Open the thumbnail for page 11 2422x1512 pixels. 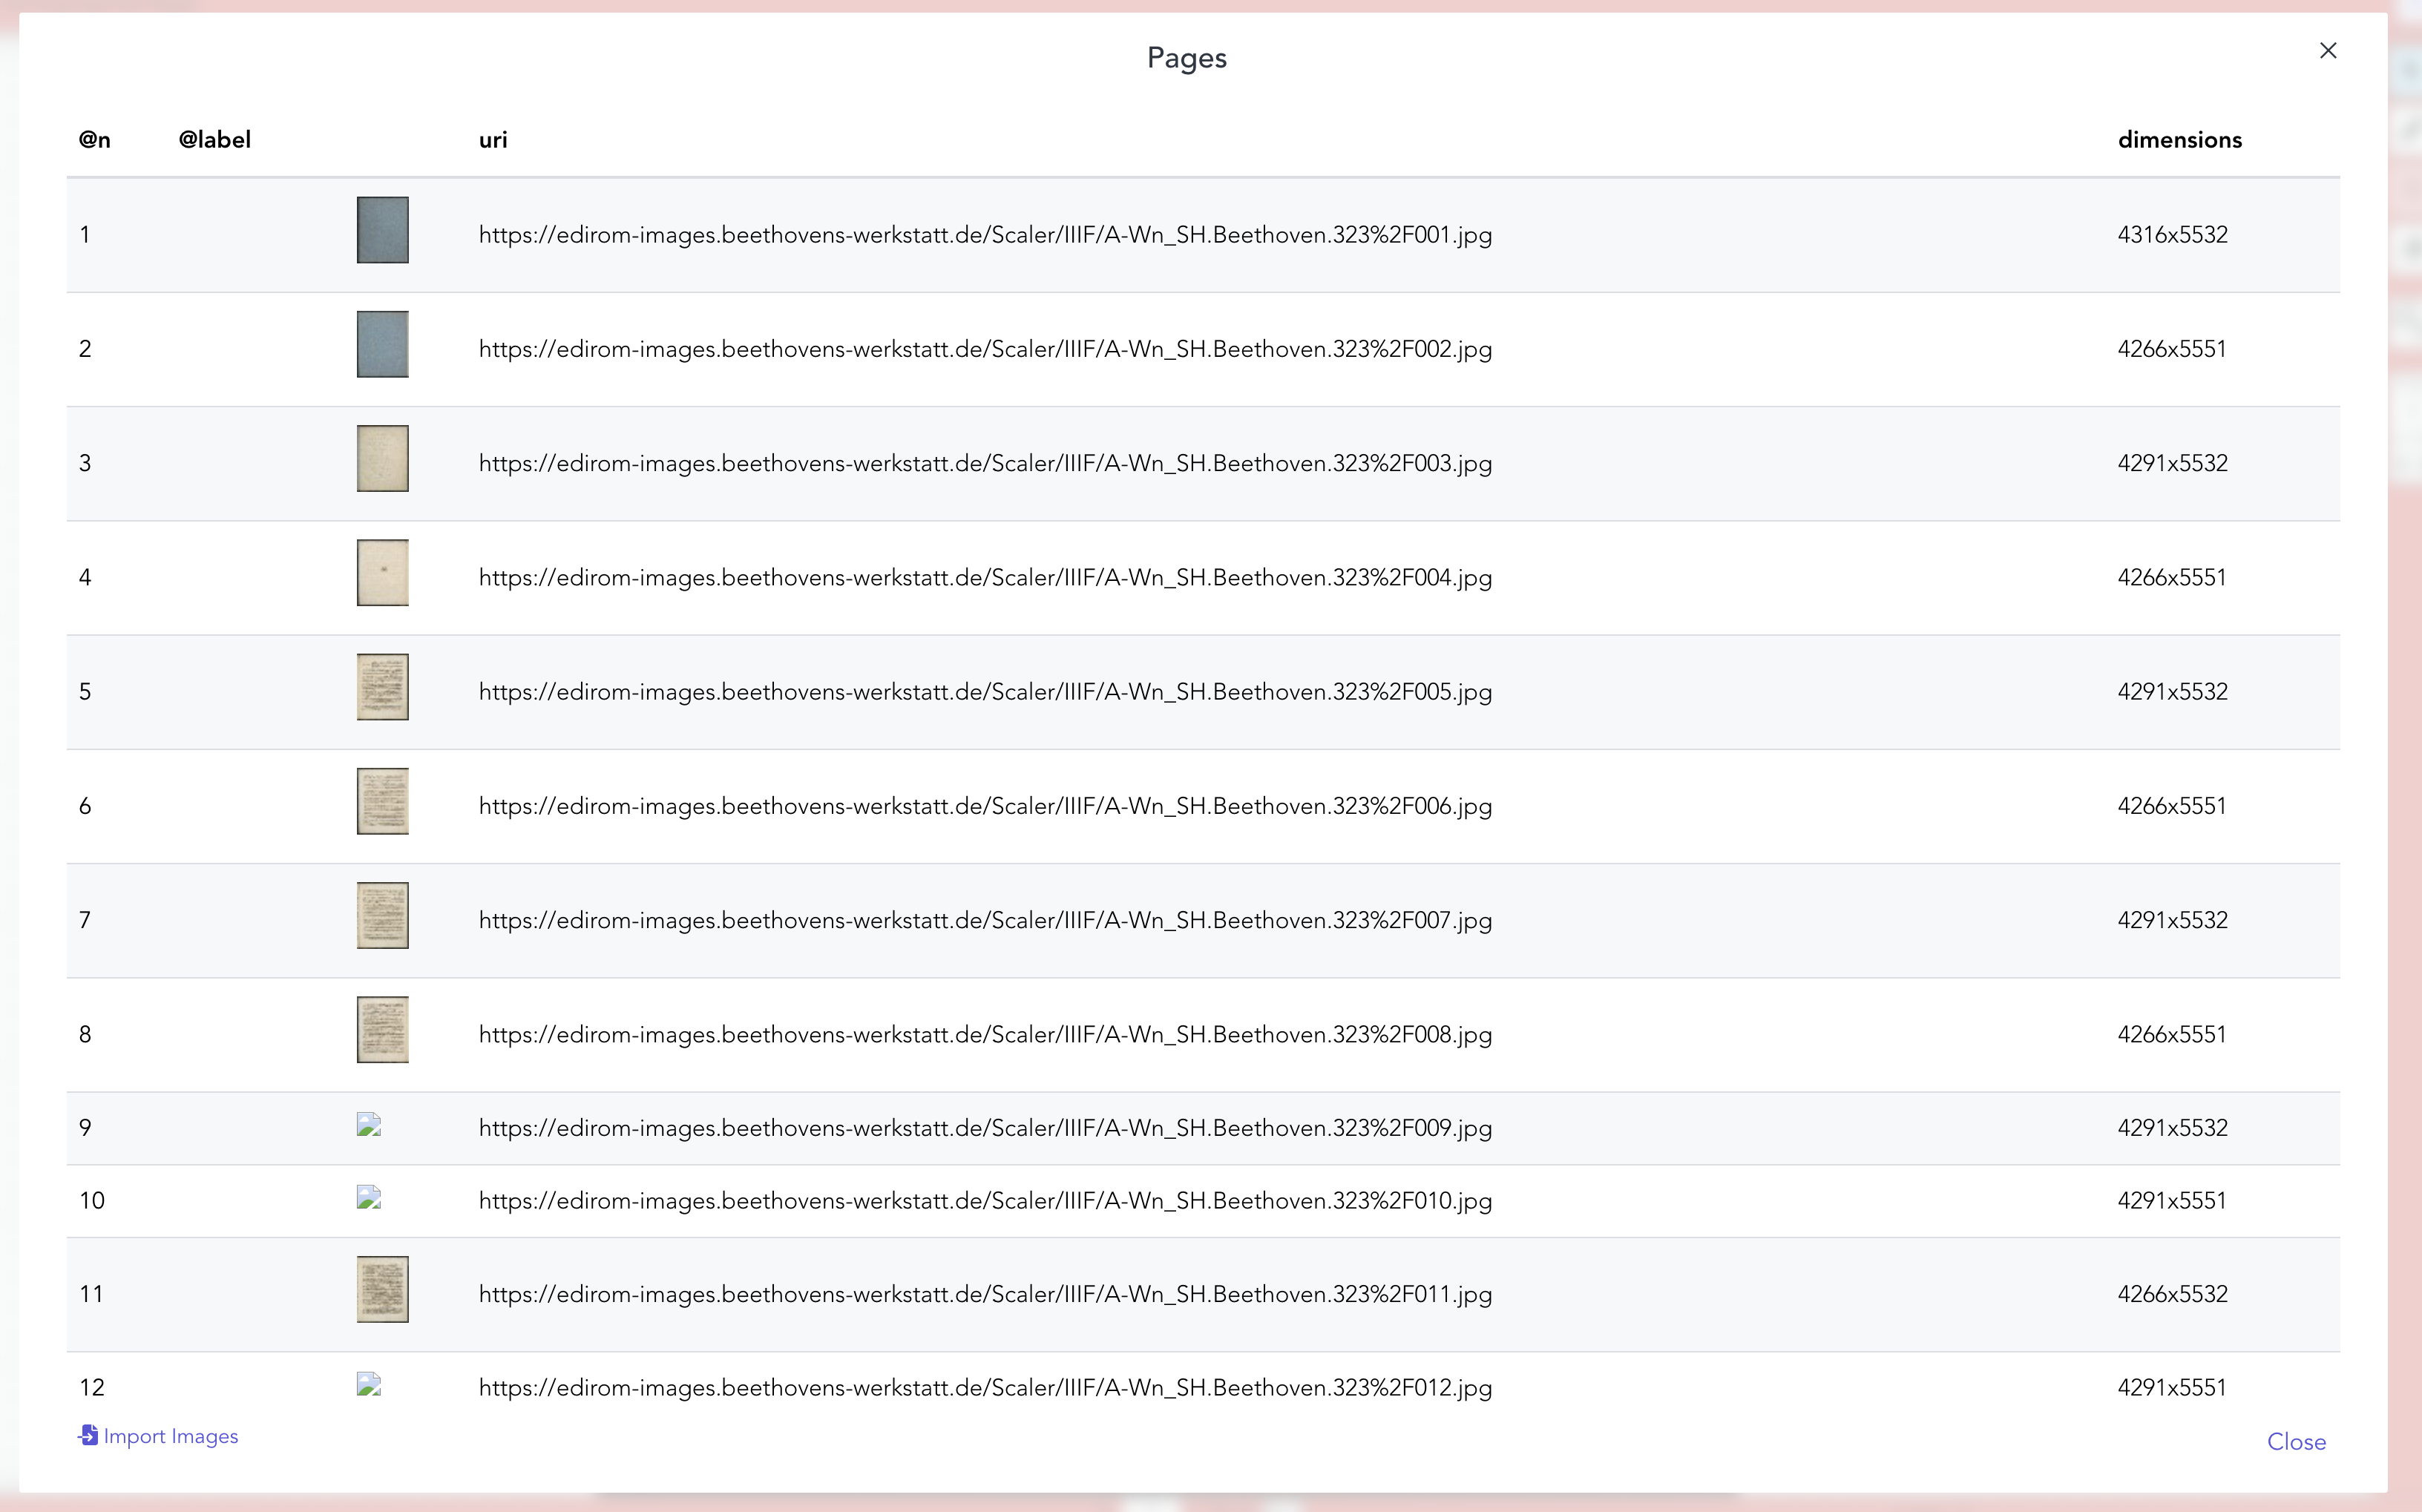pyautogui.click(x=383, y=1289)
